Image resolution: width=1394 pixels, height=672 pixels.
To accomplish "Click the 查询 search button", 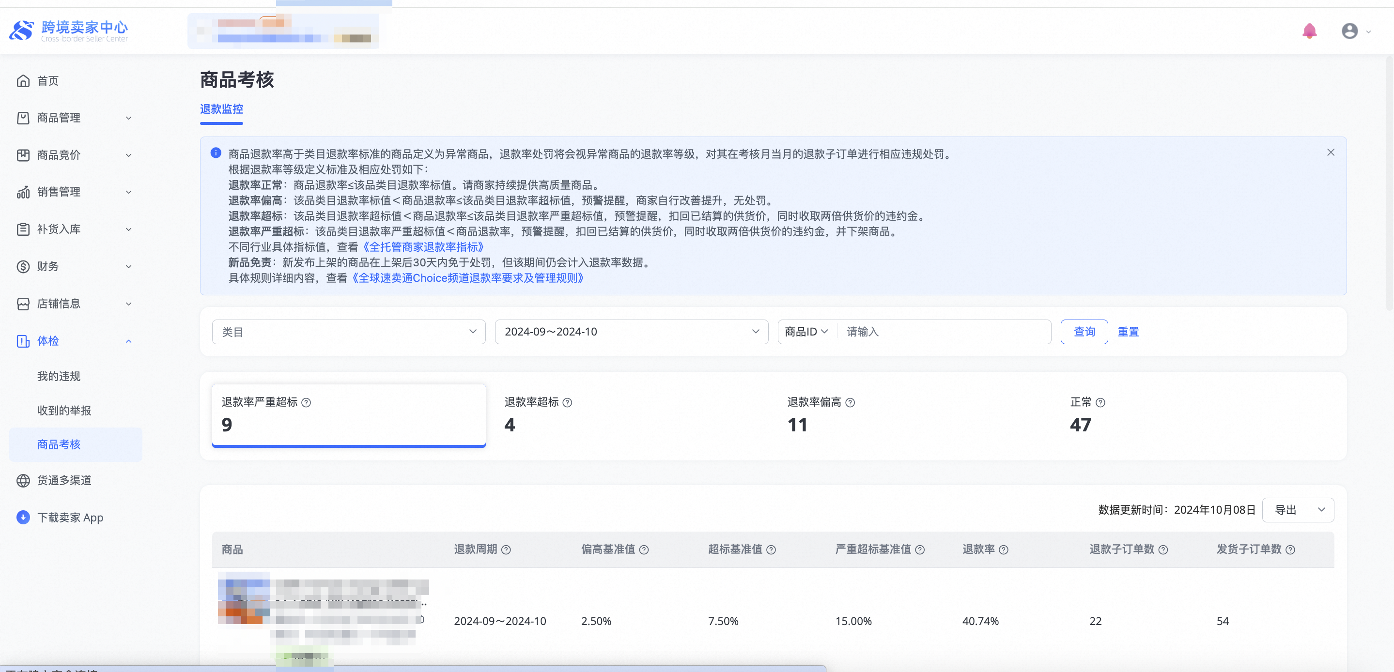I will (x=1084, y=332).
